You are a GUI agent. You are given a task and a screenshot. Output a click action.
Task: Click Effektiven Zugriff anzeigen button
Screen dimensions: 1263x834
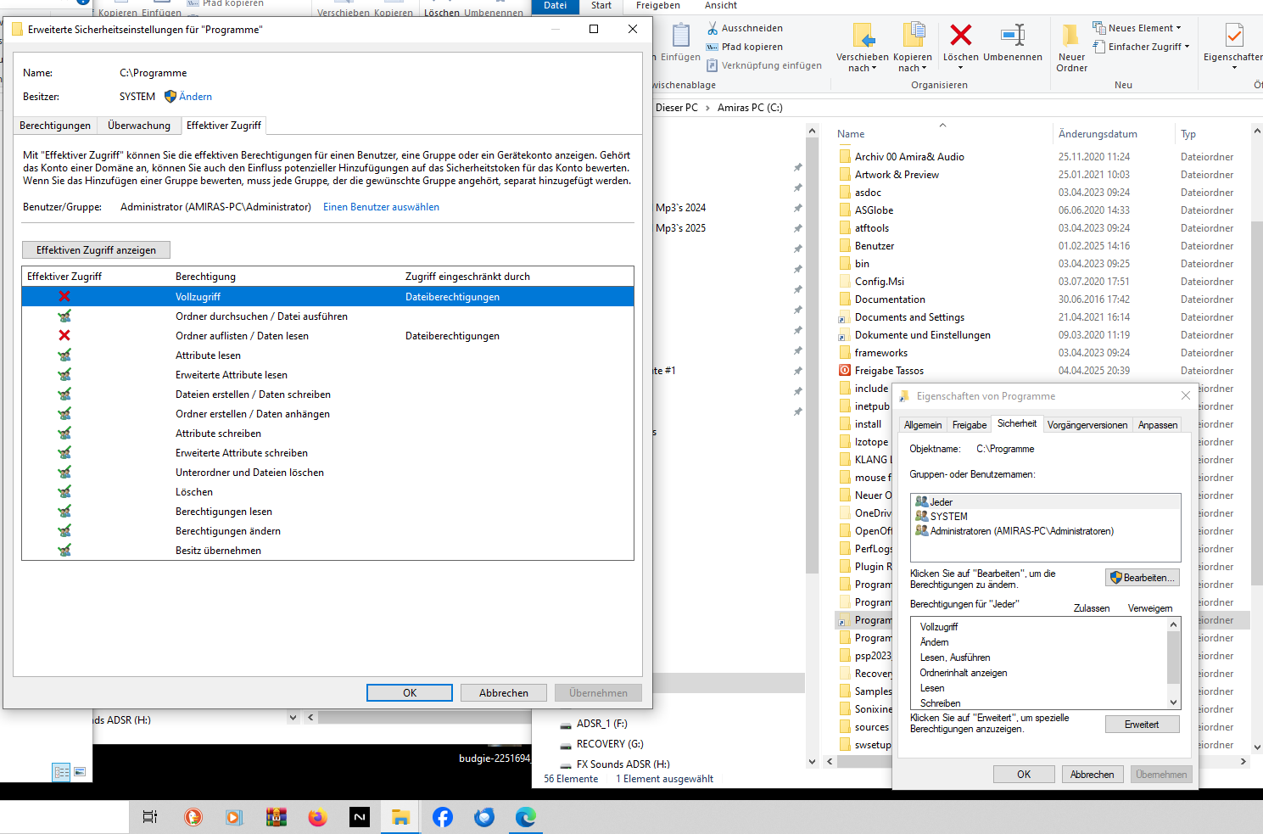[x=96, y=250]
